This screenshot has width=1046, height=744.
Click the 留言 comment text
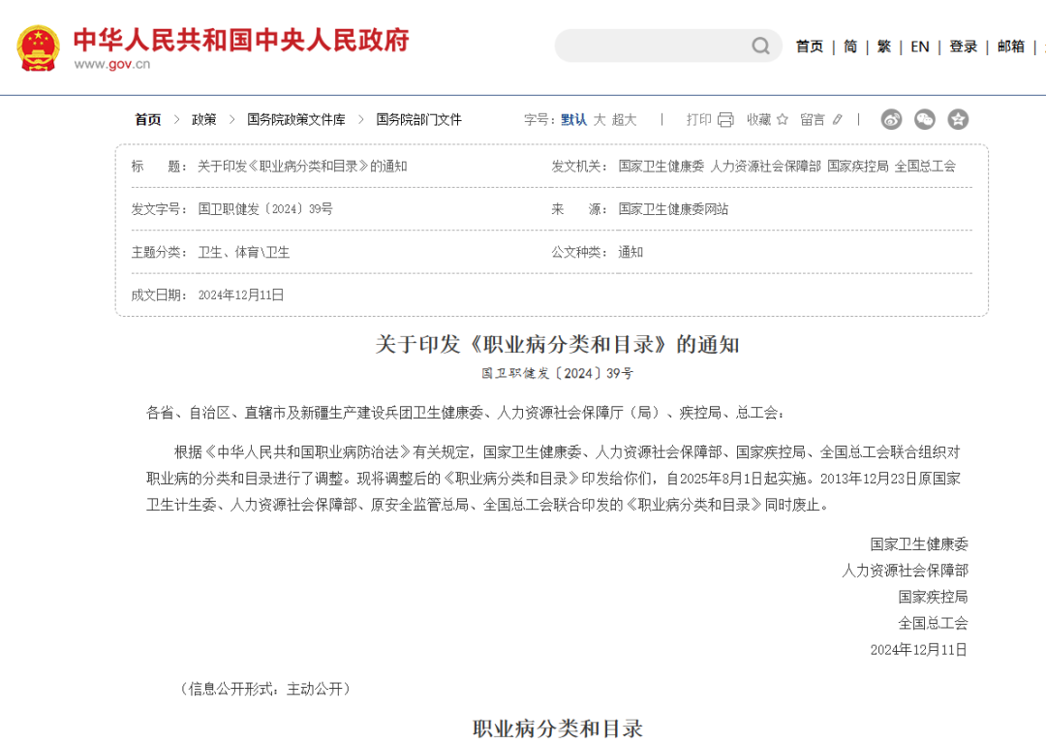tap(813, 119)
